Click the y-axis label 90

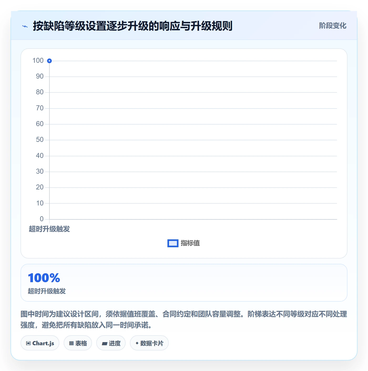click(x=40, y=76)
